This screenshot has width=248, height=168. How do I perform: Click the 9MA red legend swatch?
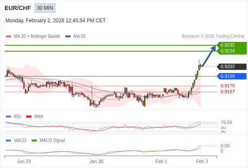point(29,117)
